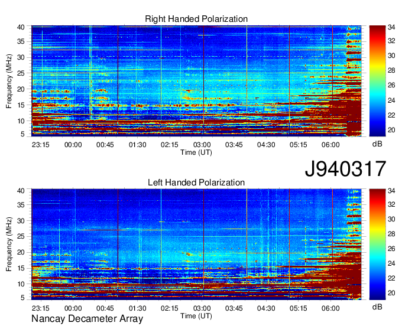Click the '28' dB value on Right Handed colorbar
The width and height of the screenshot is (402, 326).
[x=391, y=70]
